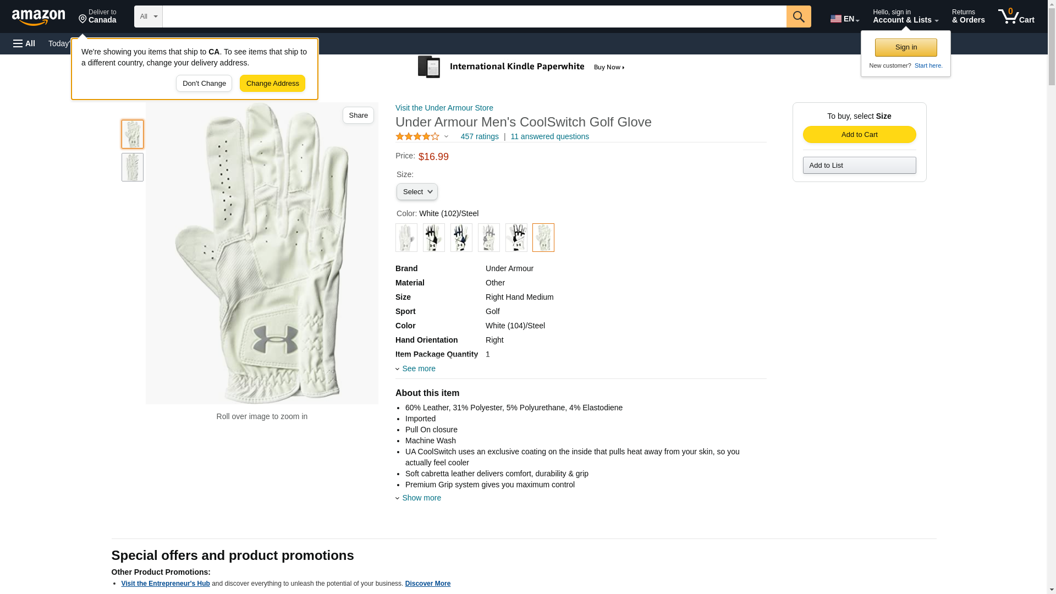This screenshot has height=594, width=1056.
Task: Click the Change Address button
Action: 272,84
